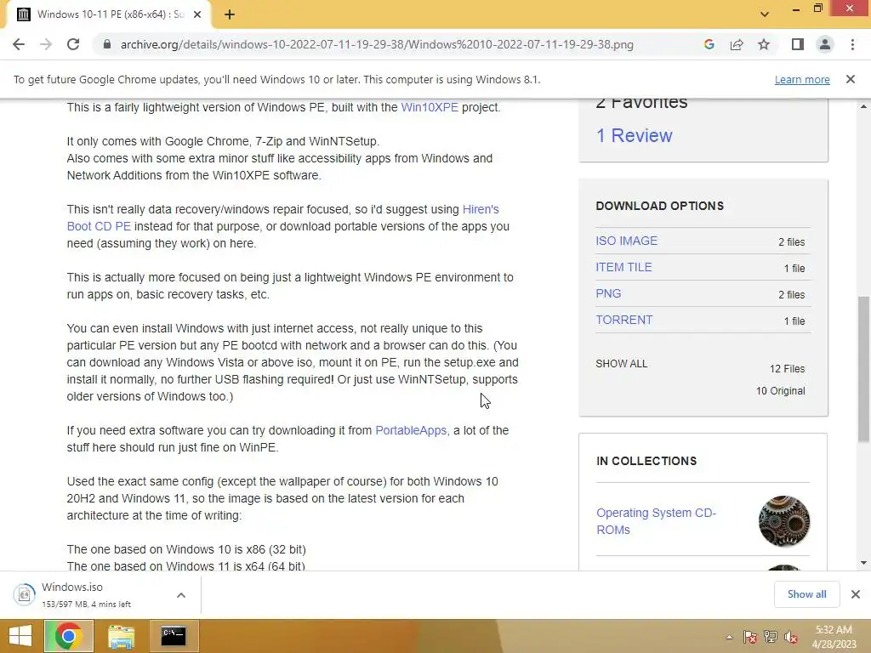Screen dimensions: 871x653
Task: Click Show all downloads button
Action: pos(806,594)
